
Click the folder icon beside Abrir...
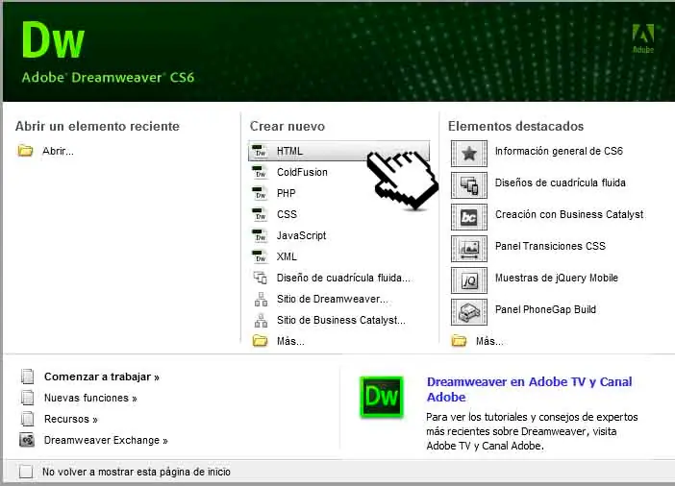coord(25,151)
